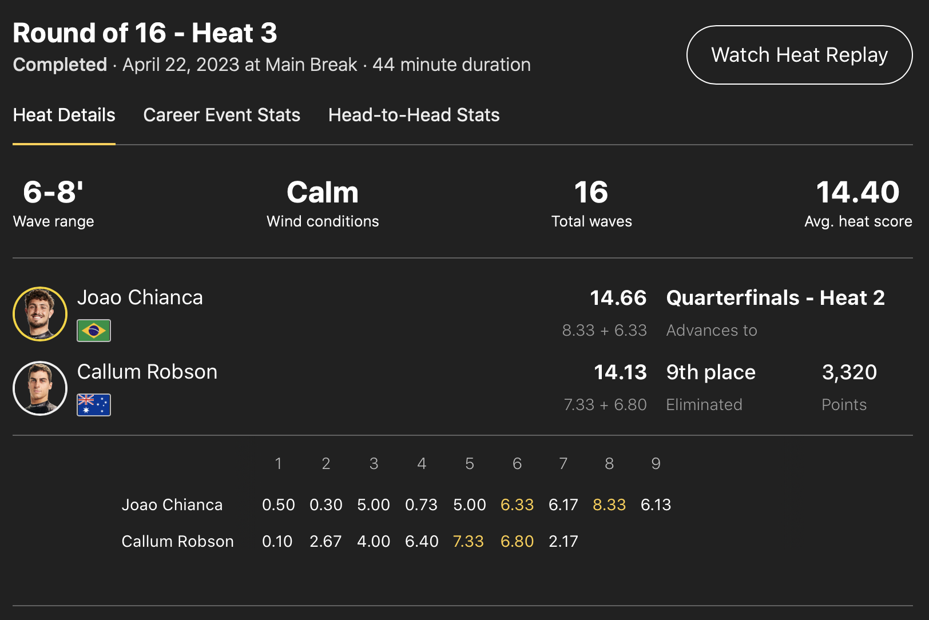
Task: Click wave number 9 column header
Action: (656, 464)
